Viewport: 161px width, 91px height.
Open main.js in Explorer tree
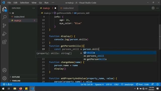tap(23, 20)
